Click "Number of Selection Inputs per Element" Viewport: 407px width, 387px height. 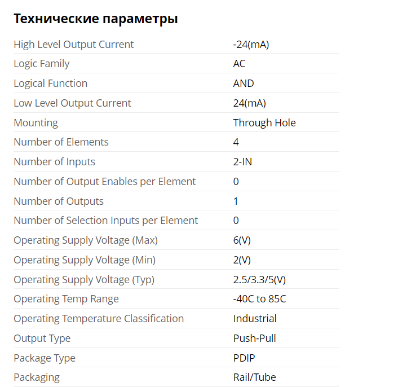click(106, 221)
